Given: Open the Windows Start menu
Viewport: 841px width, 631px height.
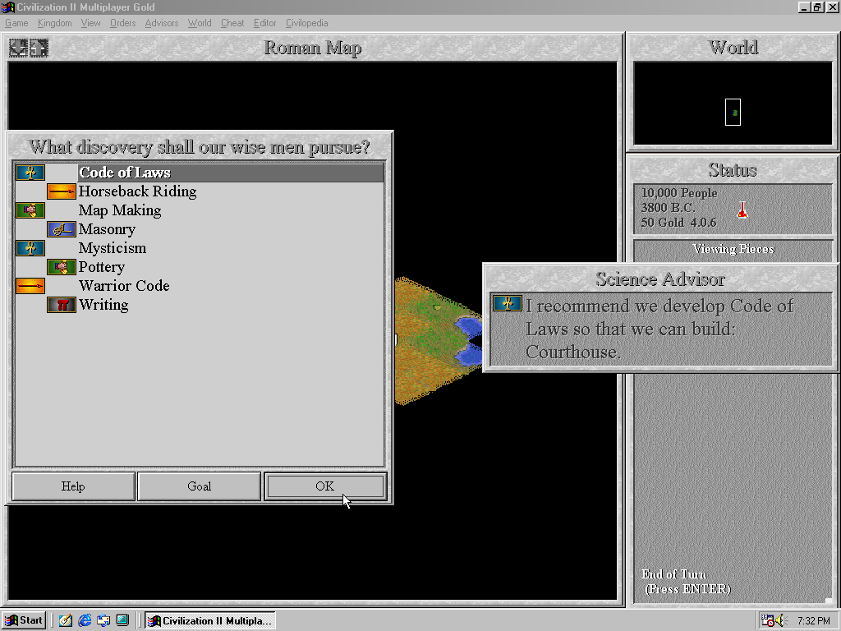Looking at the screenshot, I should click(x=24, y=620).
